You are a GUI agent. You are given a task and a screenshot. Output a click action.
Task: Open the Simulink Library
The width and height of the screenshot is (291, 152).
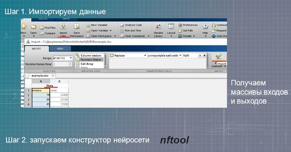(158, 31)
